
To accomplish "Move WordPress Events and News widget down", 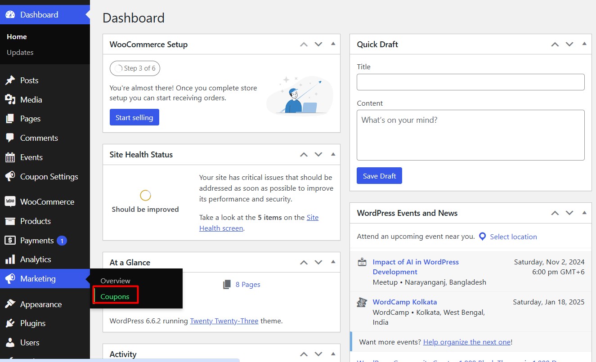I will 569,213.
